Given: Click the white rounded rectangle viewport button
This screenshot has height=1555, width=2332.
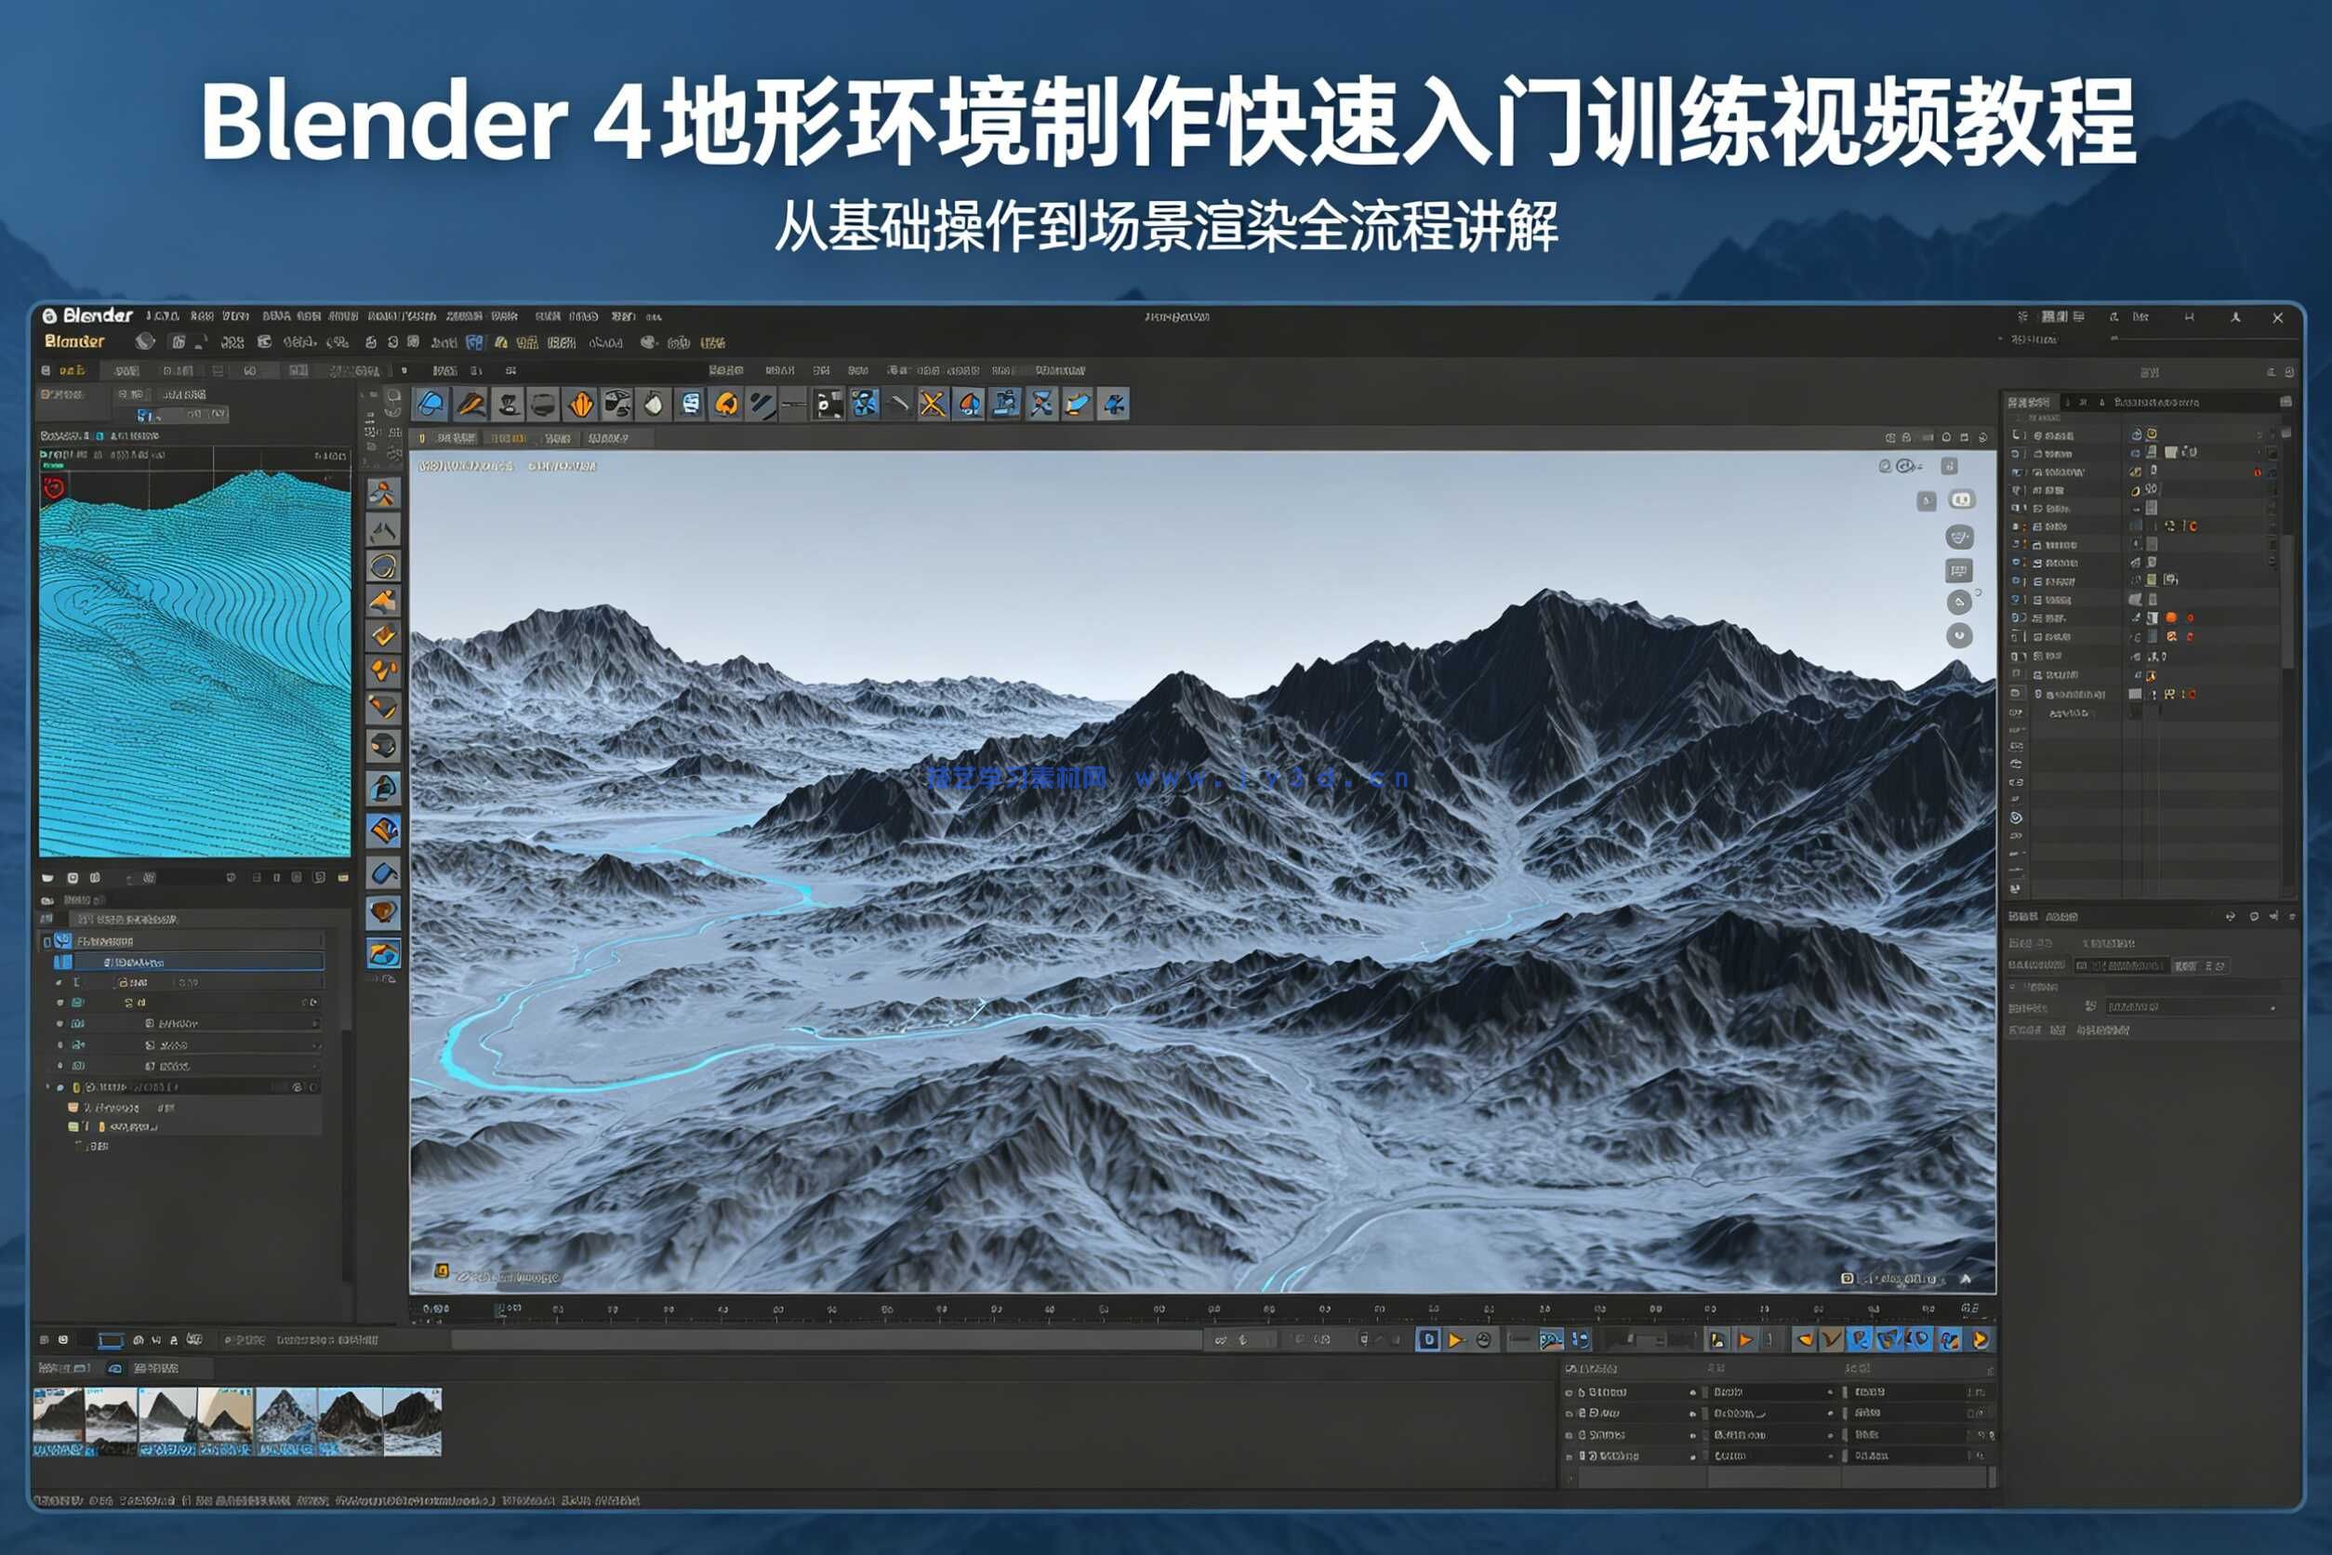Looking at the screenshot, I should [x=1961, y=499].
